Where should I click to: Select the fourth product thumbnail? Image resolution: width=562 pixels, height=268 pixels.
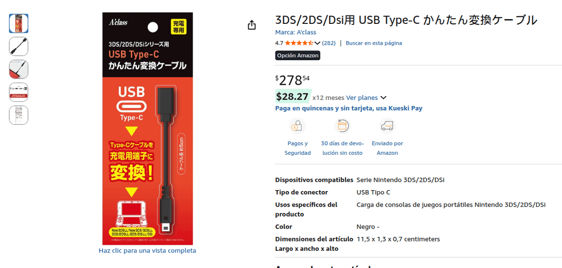click(19, 92)
